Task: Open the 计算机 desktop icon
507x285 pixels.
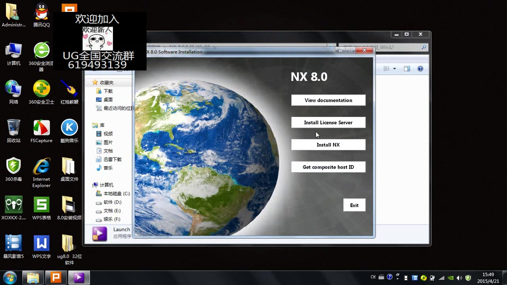Action: (13, 54)
